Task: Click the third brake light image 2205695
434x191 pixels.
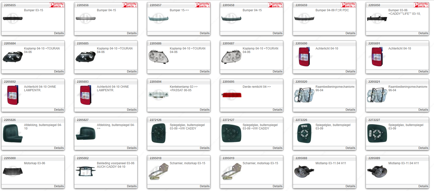Action: click(231, 95)
